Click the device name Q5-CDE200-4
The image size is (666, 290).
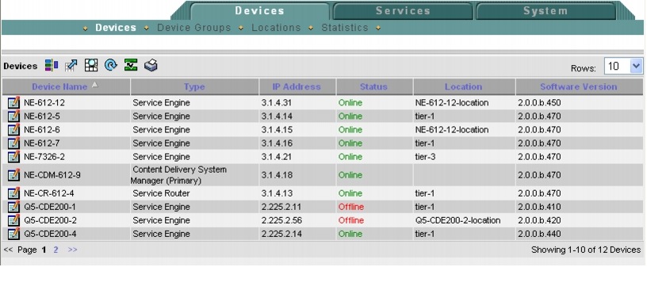[x=50, y=234]
